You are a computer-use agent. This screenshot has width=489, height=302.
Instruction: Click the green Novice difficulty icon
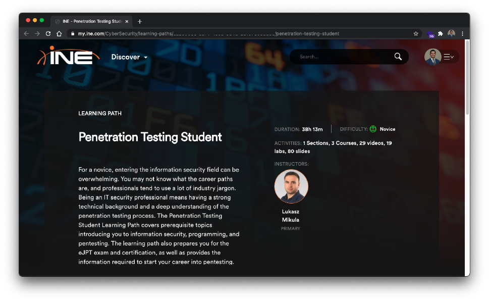pyautogui.click(x=373, y=129)
